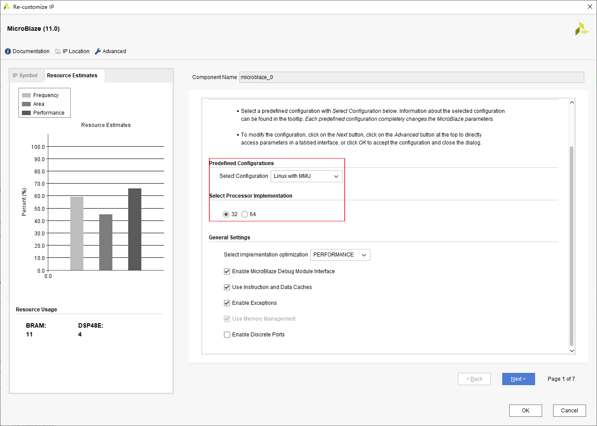
Task: Click the 'Resource Usage' heading
Action: tap(36, 310)
